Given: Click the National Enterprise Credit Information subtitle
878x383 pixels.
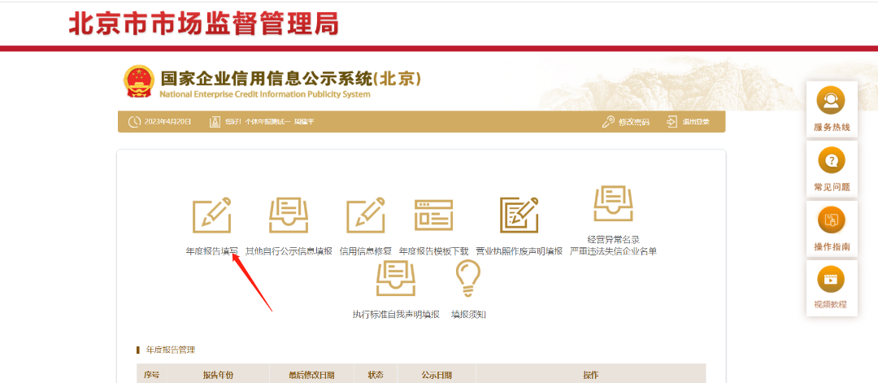Looking at the screenshot, I should click(265, 94).
